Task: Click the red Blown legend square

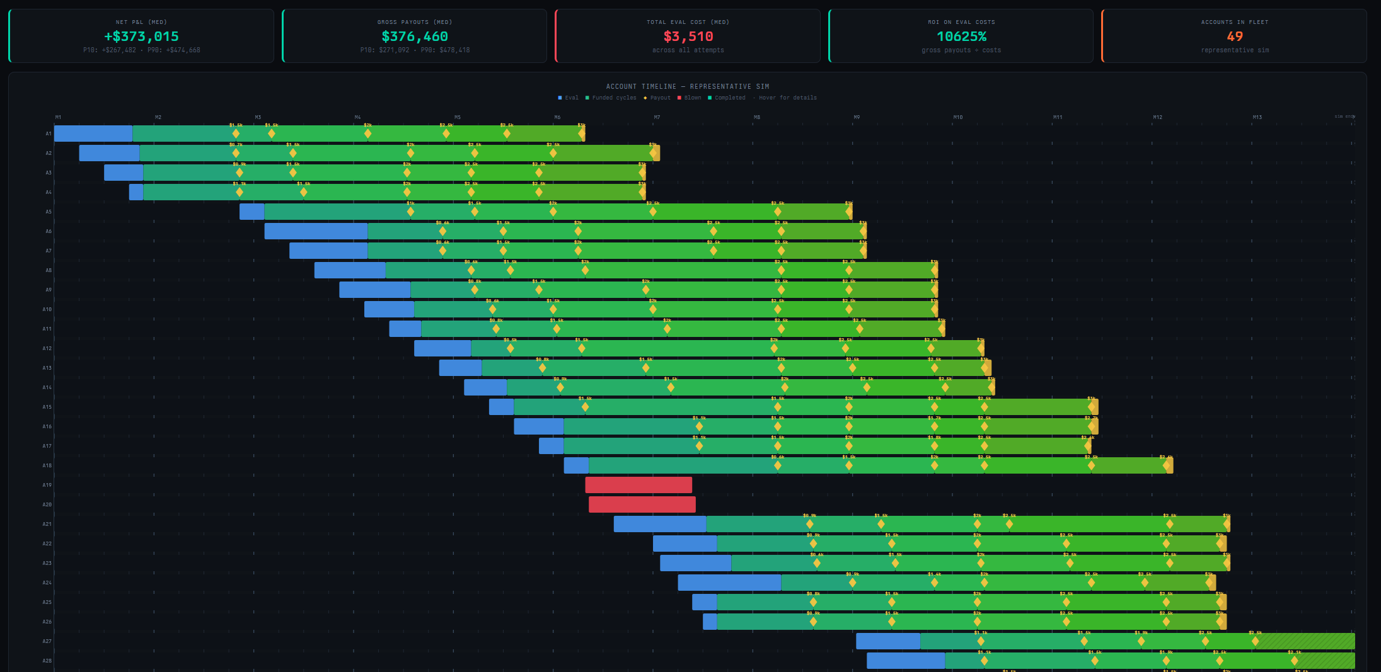Action: [x=679, y=98]
